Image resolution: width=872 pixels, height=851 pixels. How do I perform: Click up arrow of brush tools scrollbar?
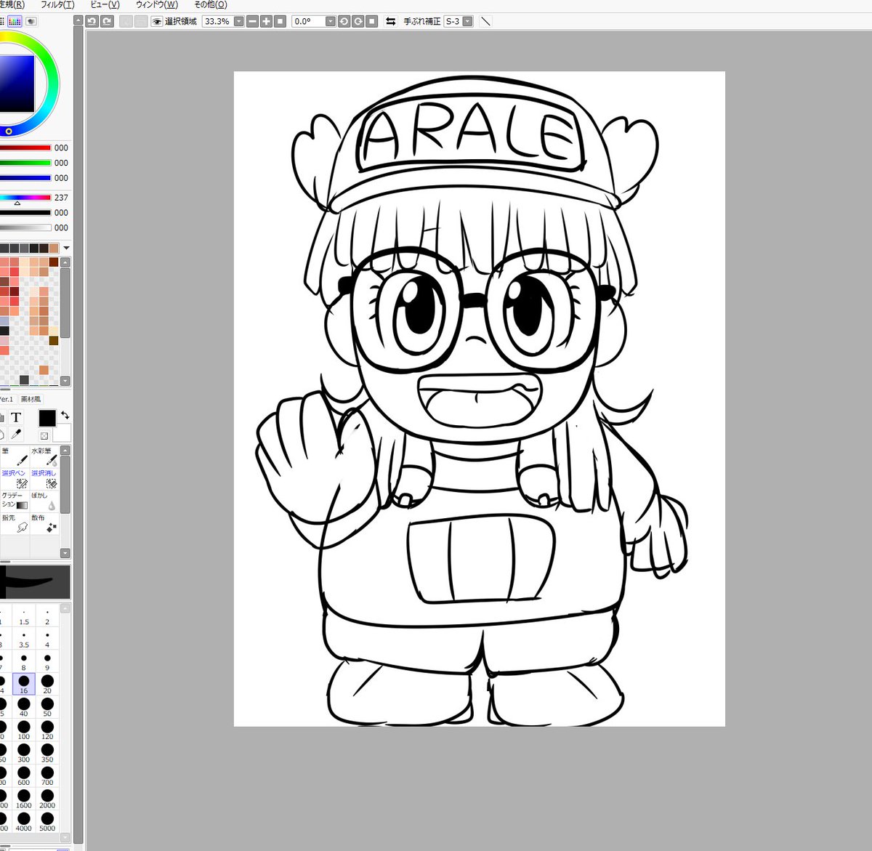65,451
